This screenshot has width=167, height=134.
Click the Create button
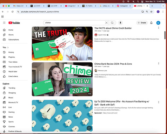pyautogui.click(x=142, y=23)
